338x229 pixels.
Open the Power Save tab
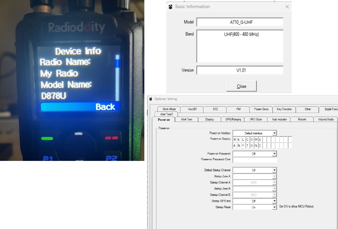261,109
